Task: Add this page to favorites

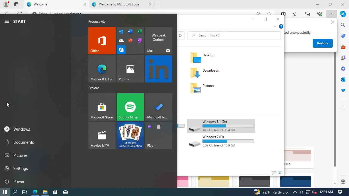Action: click(269, 14)
